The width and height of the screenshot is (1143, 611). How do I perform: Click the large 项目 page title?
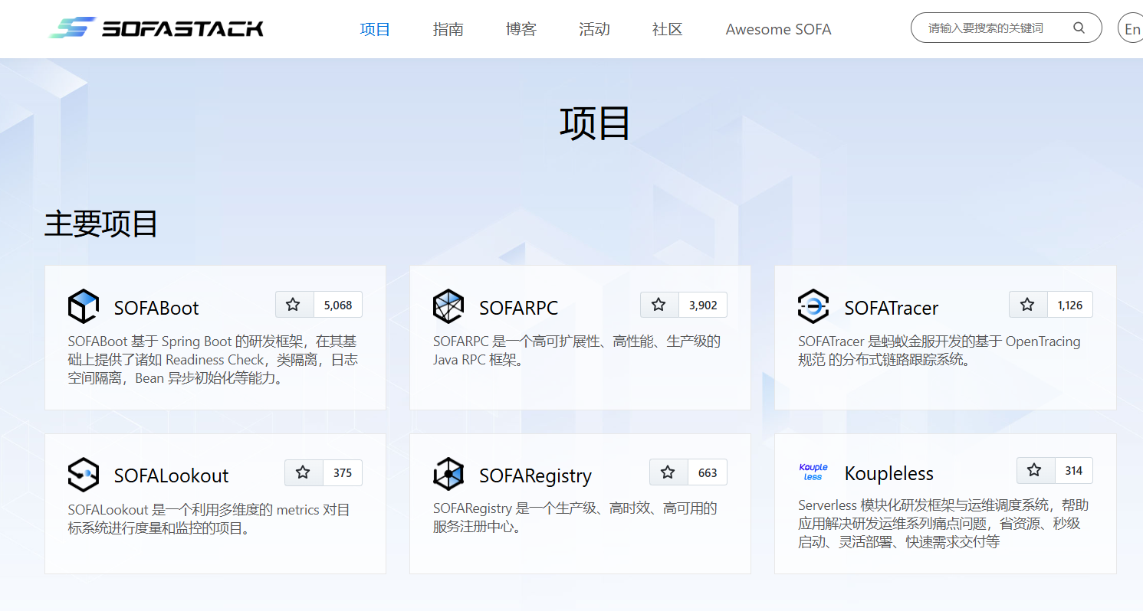595,123
